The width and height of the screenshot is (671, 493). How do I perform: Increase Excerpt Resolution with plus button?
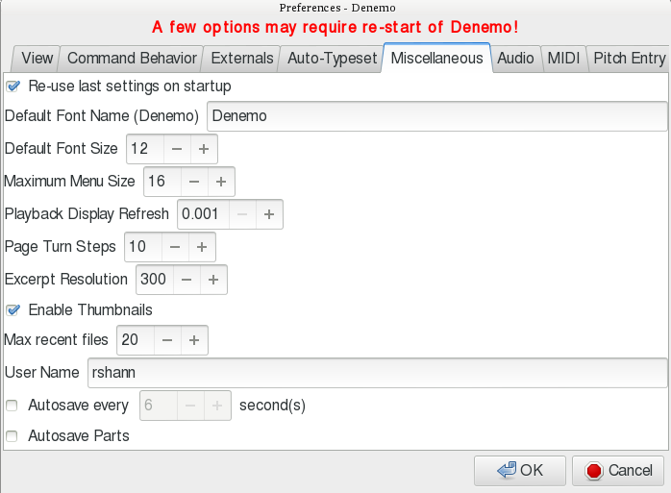(213, 280)
